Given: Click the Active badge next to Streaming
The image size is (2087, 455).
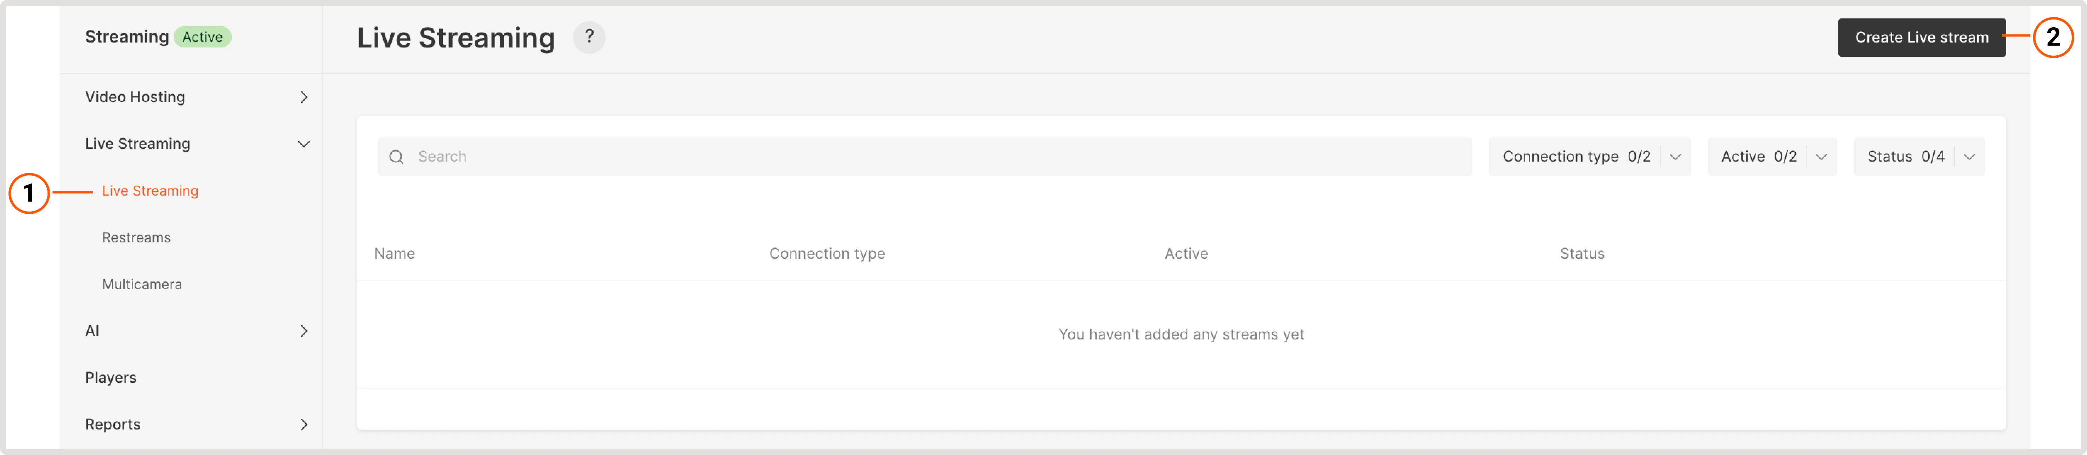Looking at the screenshot, I should pyautogui.click(x=202, y=36).
